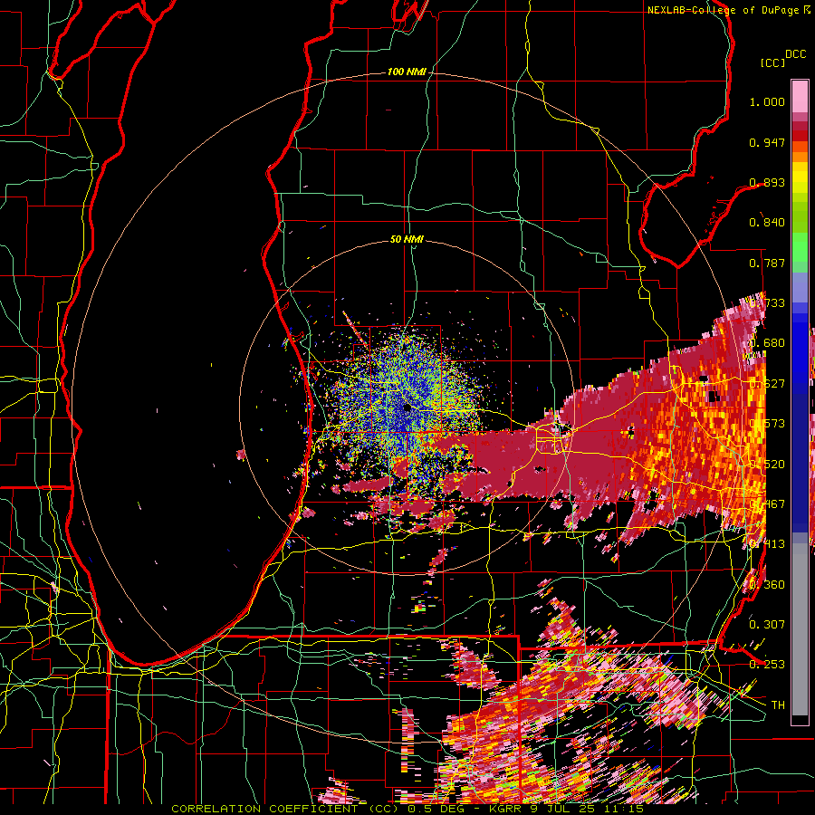Click the 100 NMI range ring label

coord(406,72)
